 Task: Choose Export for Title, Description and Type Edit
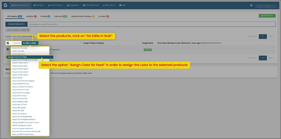tap(26, 131)
